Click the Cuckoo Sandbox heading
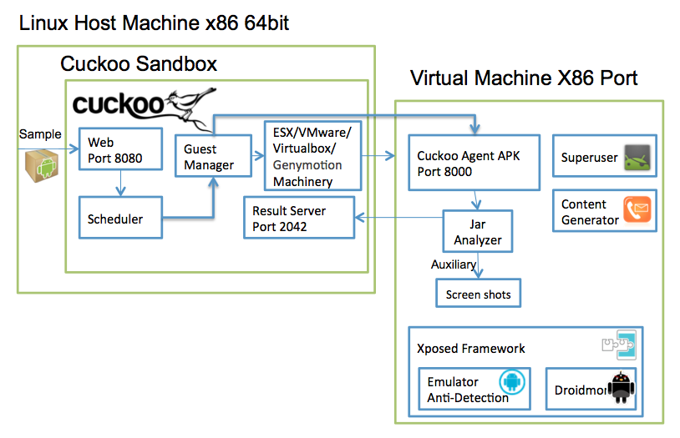 pyautogui.click(x=139, y=63)
